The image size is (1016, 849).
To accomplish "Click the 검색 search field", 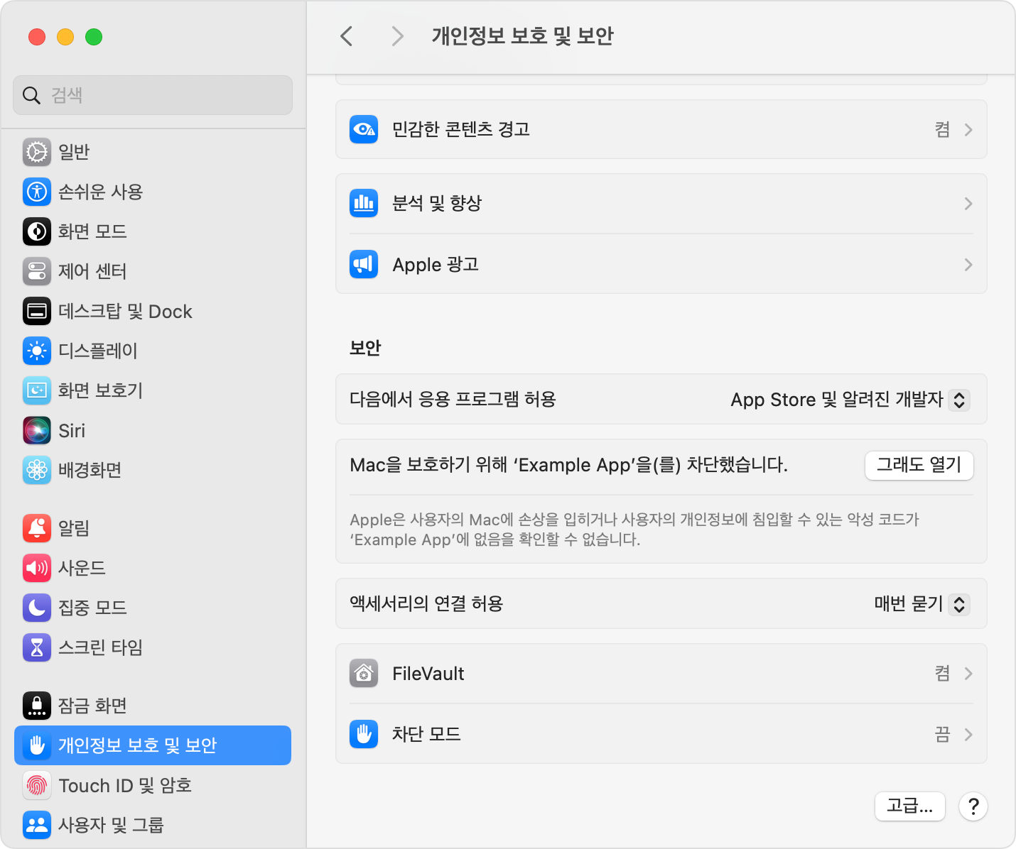I will [153, 95].
